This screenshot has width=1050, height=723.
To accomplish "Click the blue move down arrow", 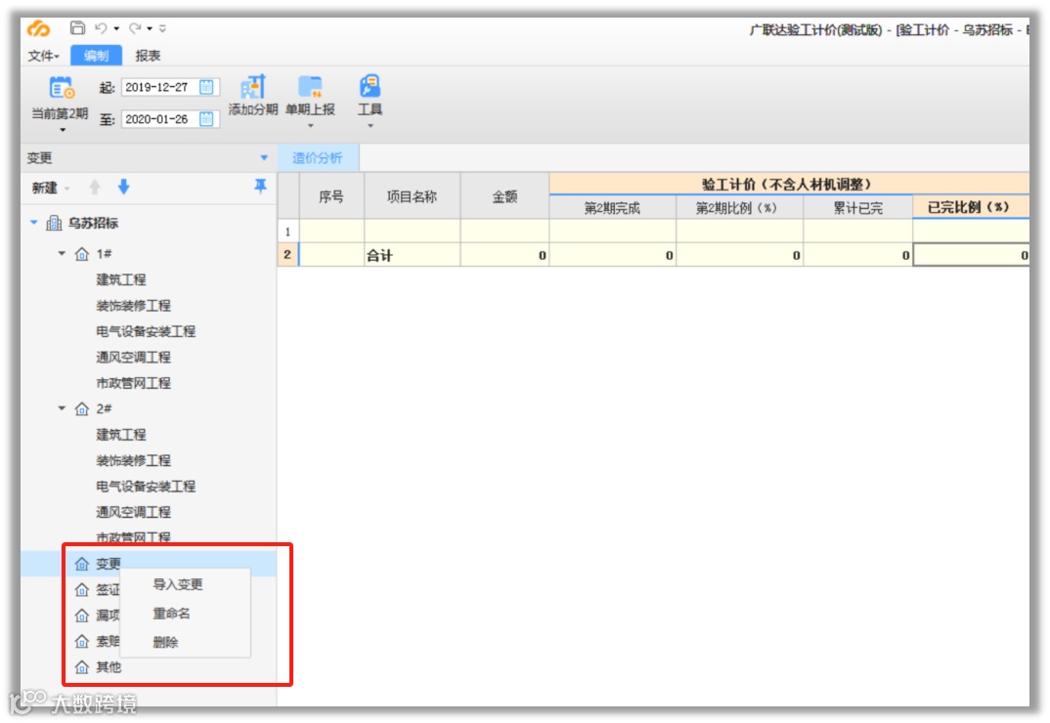I will (123, 188).
